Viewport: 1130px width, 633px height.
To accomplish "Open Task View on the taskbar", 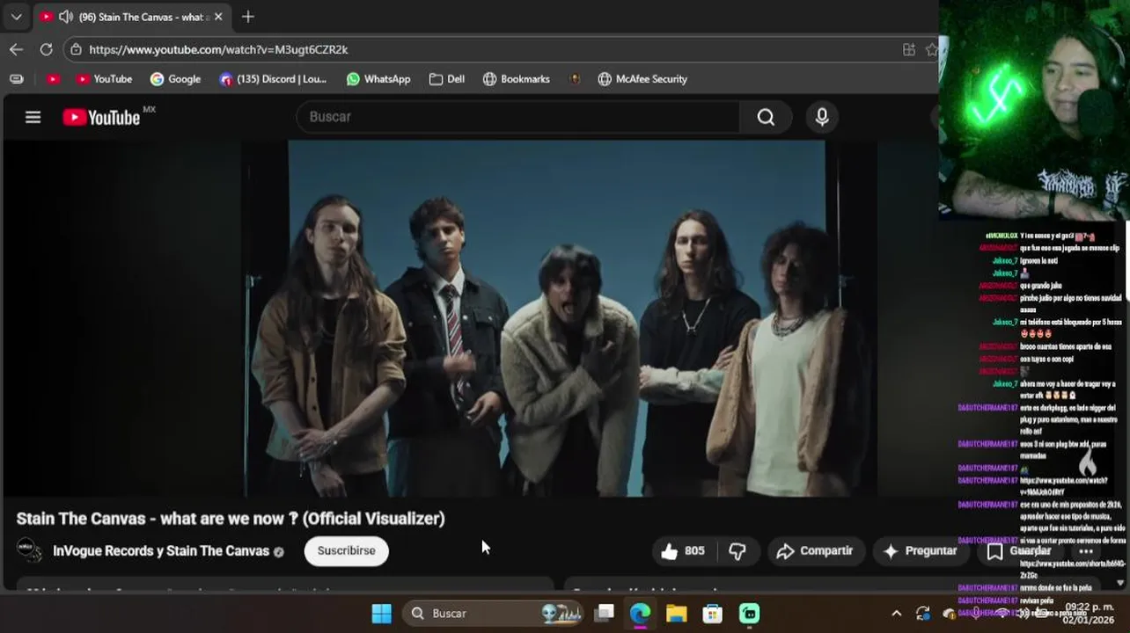I will (x=605, y=614).
